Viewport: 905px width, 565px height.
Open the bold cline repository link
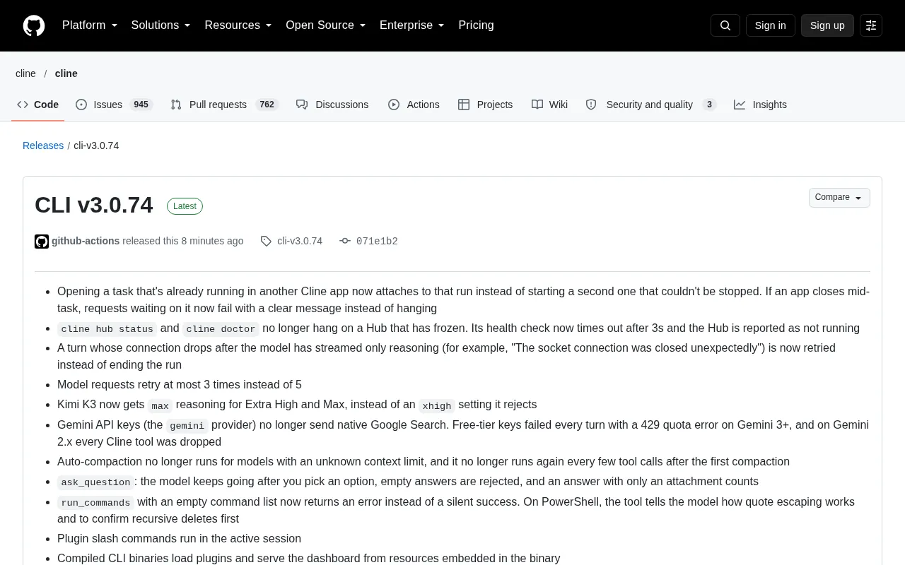66,73
